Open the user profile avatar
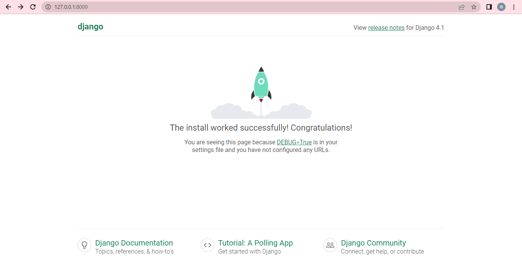The width and height of the screenshot is (522, 265). pos(501,7)
